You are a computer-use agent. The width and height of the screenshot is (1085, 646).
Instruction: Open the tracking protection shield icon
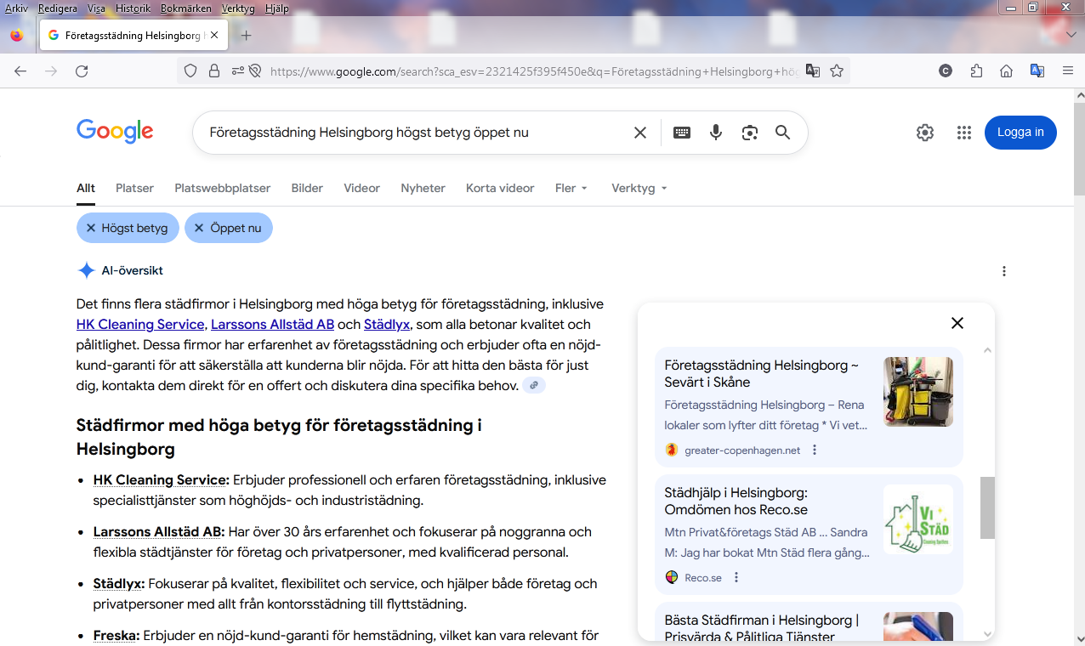[x=190, y=71]
